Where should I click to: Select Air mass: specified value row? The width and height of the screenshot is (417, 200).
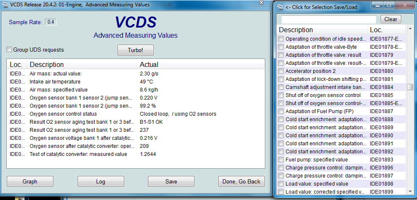point(136,90)
